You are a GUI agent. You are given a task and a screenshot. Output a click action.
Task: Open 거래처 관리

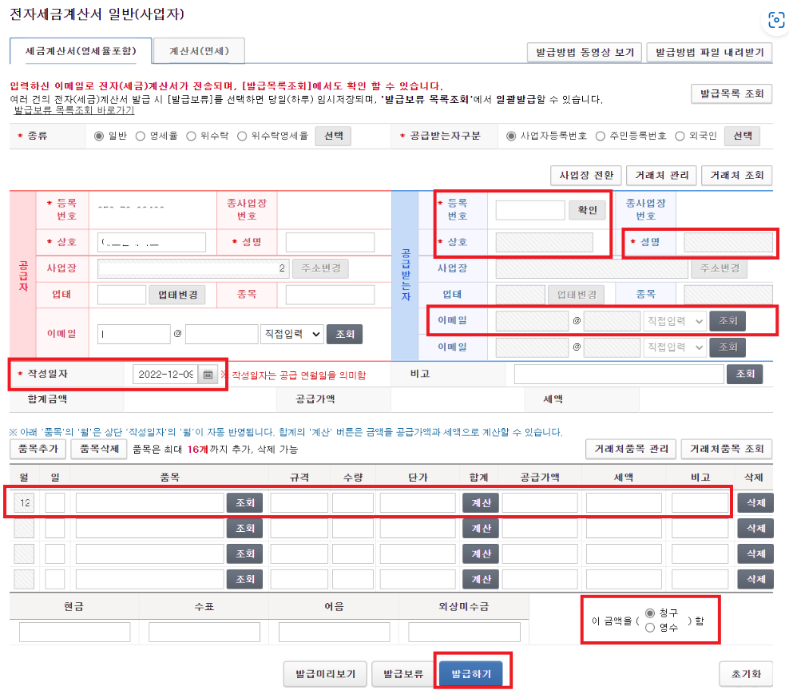[661, 175]
